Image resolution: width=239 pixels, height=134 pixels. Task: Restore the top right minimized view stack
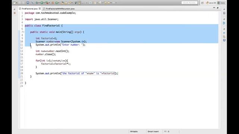[224, 9]
